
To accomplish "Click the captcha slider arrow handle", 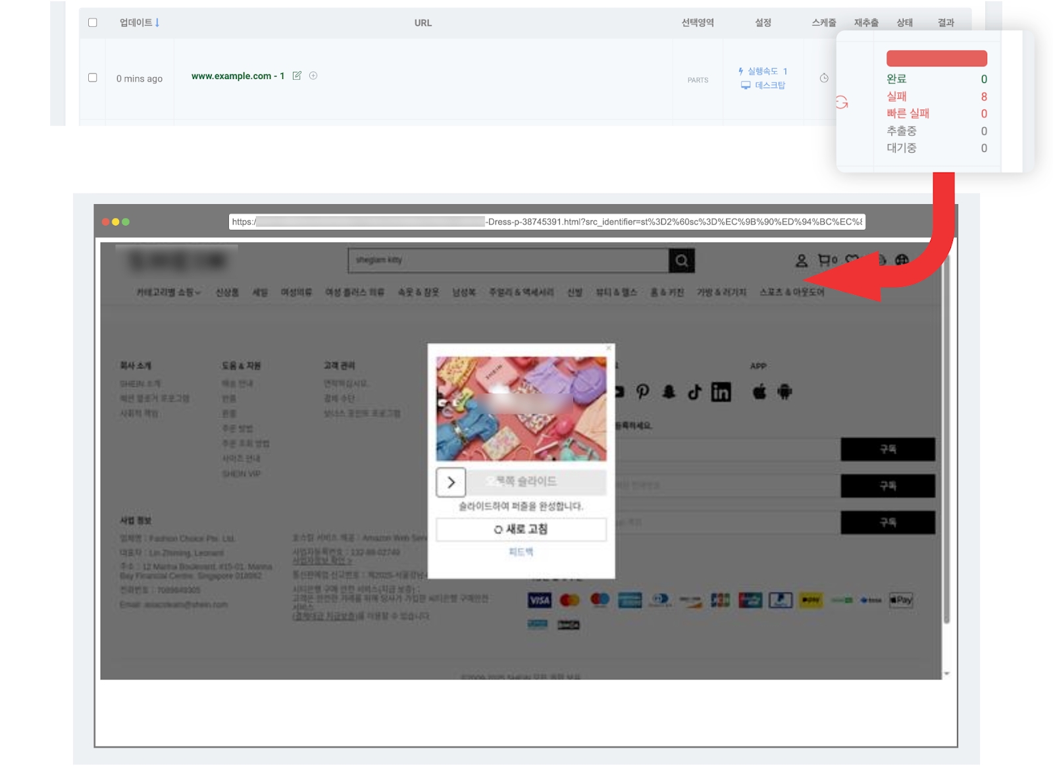I will pos(451,483).
